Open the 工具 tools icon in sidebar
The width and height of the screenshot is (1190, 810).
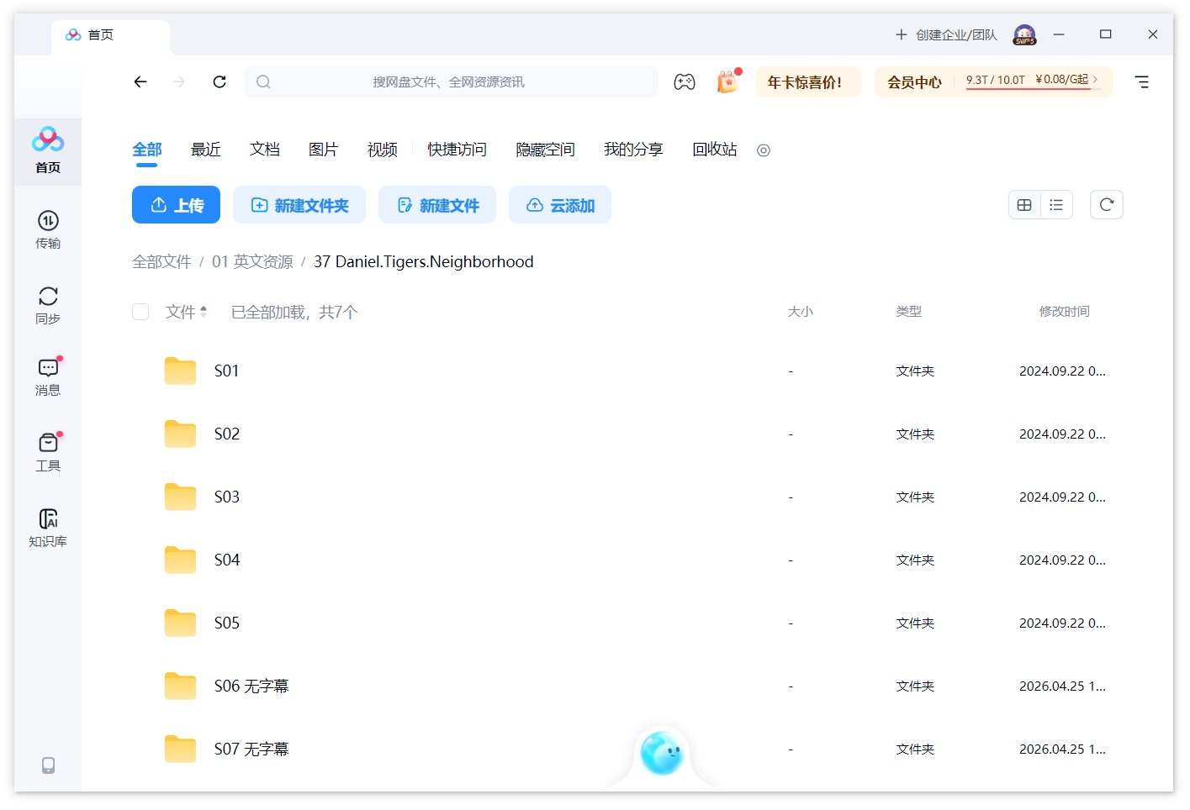click(48, 452)
